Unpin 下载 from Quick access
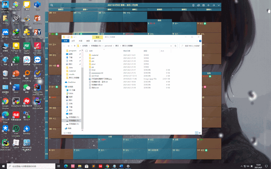Screen dimensions: 271x169 click(80, 57)
